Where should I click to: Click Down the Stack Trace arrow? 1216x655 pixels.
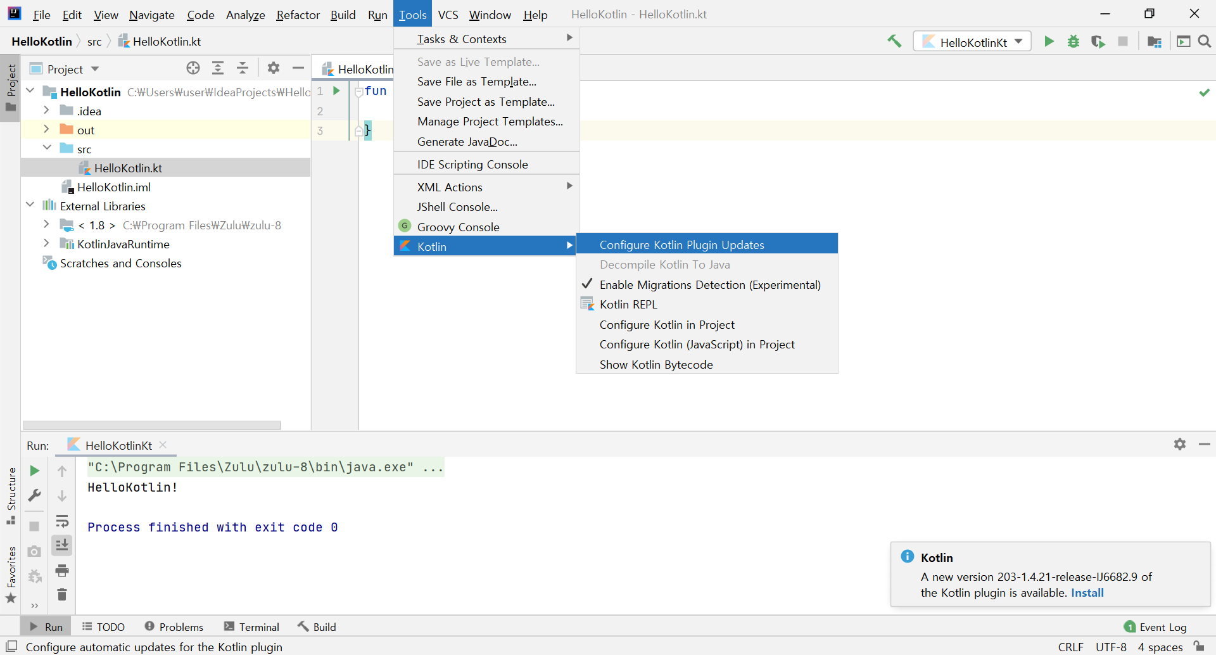[62, 495]
